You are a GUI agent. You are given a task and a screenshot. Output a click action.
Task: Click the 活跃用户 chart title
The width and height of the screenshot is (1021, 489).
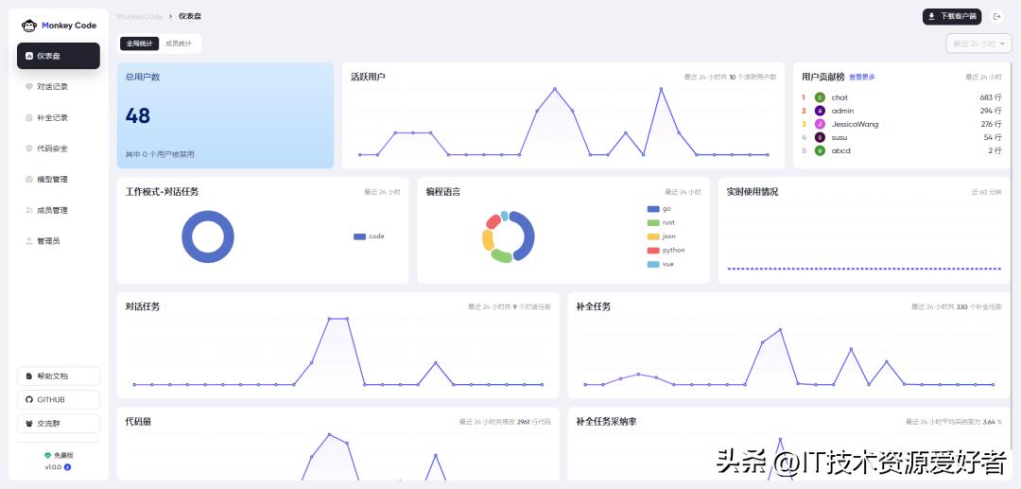coord(368,77)
